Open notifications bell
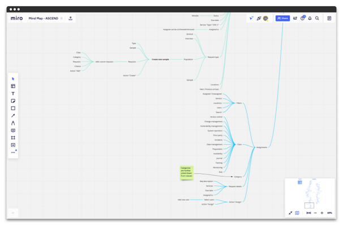The image size is (343, 225). coord(310,18)
